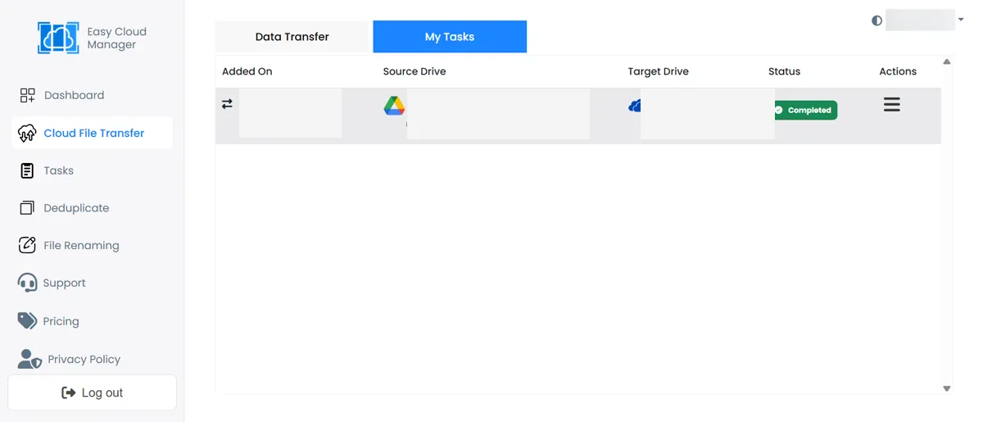Viewport: 983px width, 422px height.
Task: Click the OneDrive target cloud icon
Action: (634, 106)
